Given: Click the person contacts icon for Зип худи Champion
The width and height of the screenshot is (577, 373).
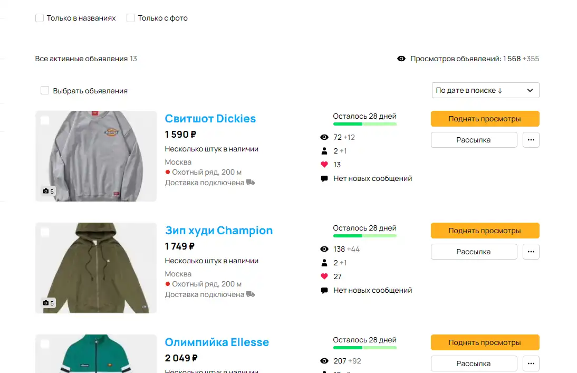Looking at the screenshot, I should click(x=324, y=263).
